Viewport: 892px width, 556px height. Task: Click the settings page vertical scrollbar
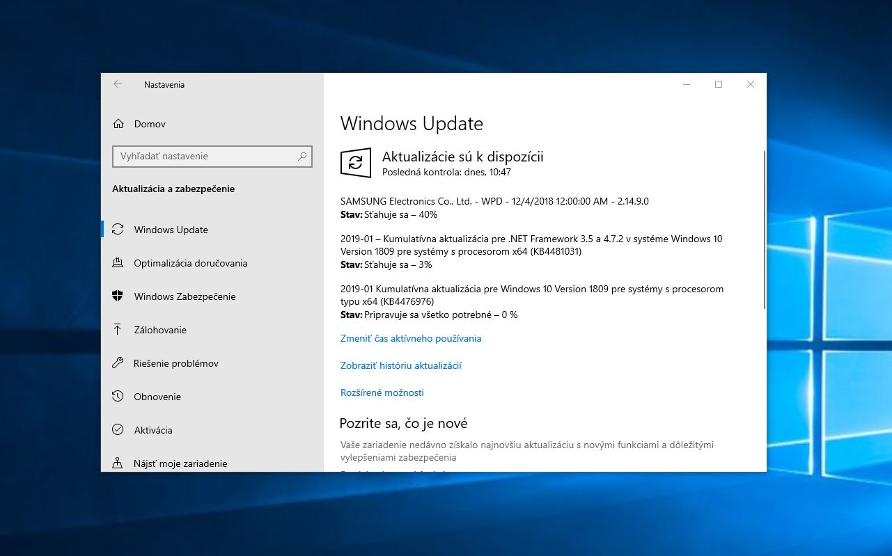coord(765,230)
